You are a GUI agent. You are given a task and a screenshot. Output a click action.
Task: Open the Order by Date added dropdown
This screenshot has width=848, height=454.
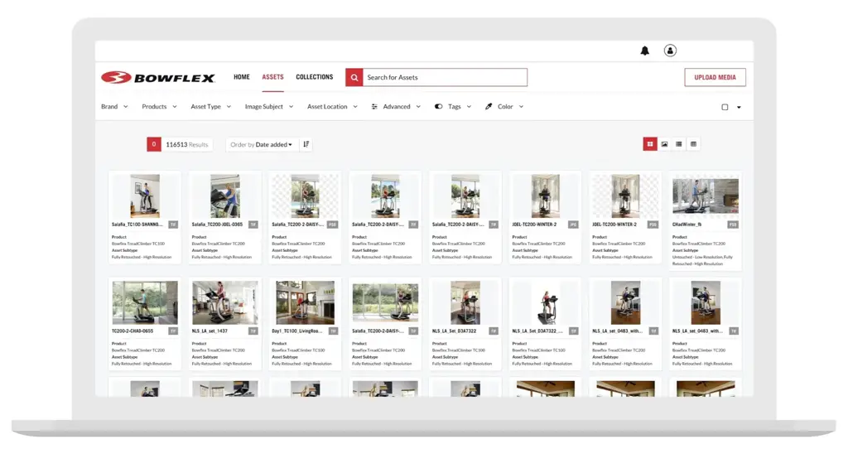click(262, 144)
